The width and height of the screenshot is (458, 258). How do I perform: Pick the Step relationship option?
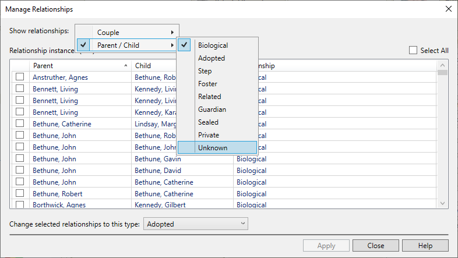(206, 71)
